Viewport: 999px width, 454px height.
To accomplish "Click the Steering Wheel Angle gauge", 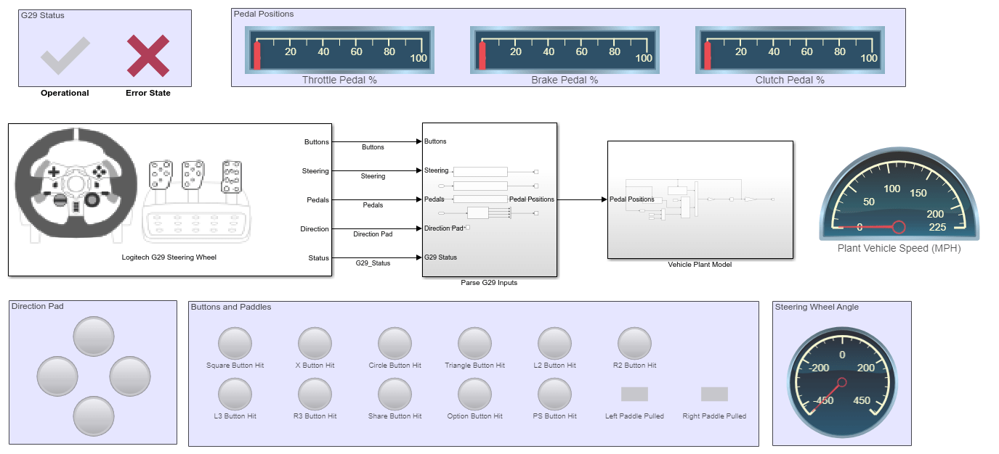I will coord(842,382).
